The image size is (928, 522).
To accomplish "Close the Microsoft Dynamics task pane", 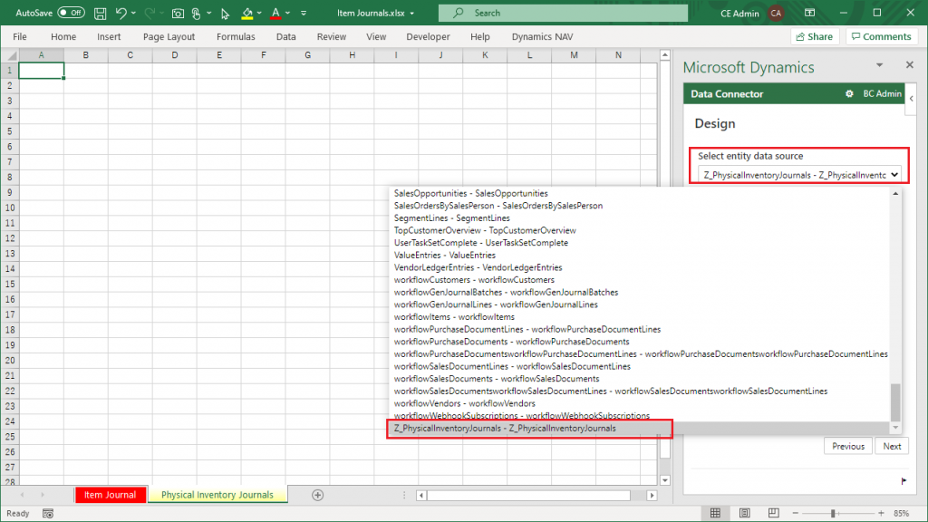I will click(x=910, y=64).
